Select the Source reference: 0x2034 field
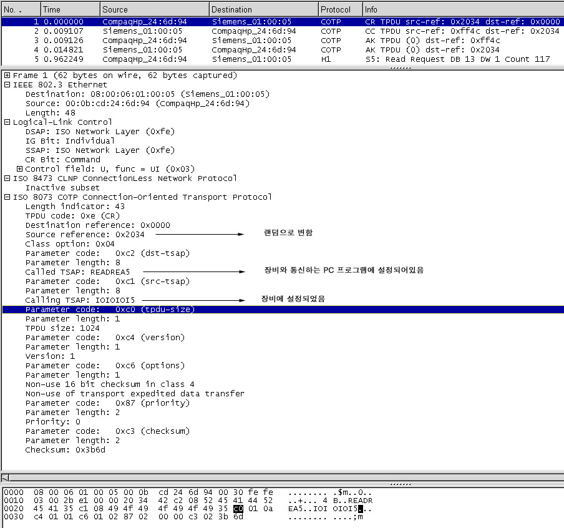This screenshot has width=564, height=528. (x=85, y=235)
